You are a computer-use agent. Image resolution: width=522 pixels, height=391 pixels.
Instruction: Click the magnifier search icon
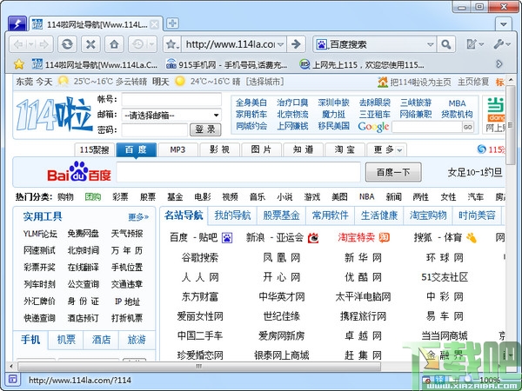[x=445, y=44]
